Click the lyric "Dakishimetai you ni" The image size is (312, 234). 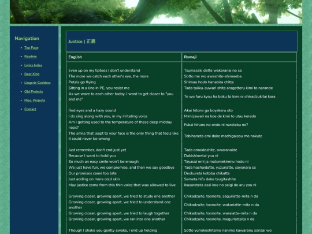[201, 156]
